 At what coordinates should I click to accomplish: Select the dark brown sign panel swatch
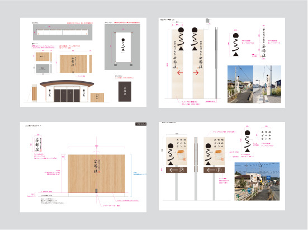pos(125,92)
